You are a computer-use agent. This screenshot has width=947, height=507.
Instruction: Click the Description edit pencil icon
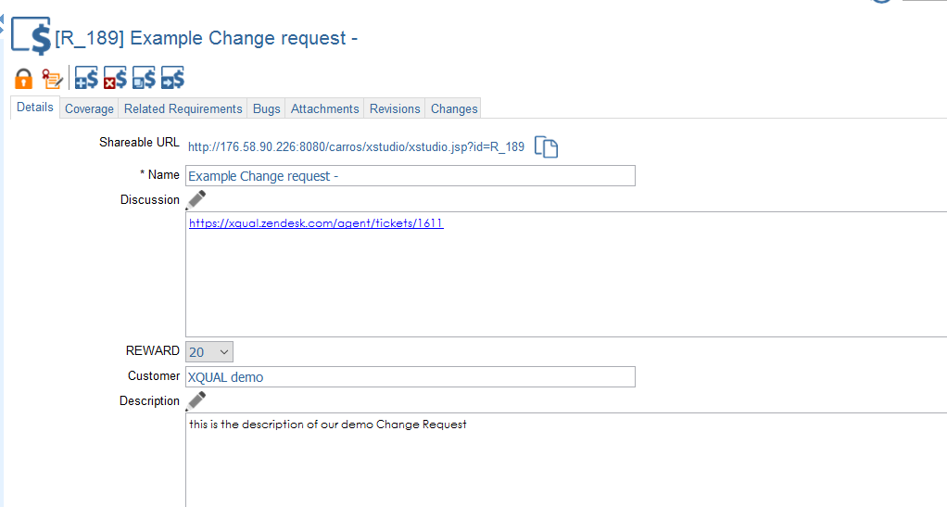[x=196, y=400]
